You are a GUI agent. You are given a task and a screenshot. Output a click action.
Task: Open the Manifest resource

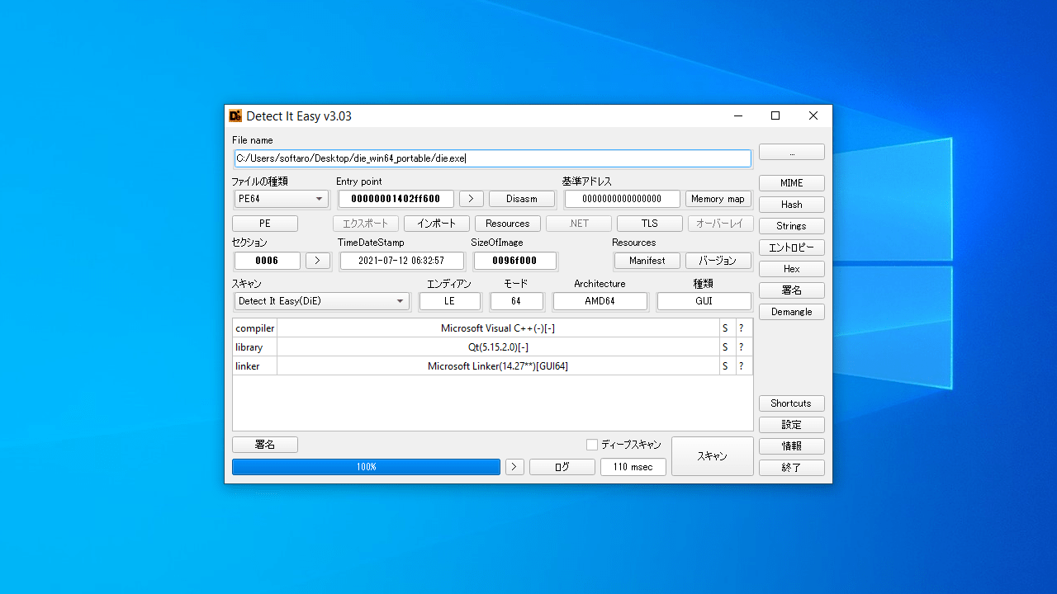pos(647,261)
